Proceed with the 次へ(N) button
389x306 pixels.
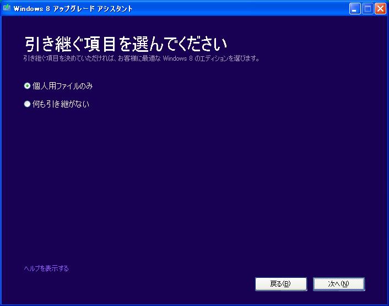pyautogui.click(x=339, y=283)
